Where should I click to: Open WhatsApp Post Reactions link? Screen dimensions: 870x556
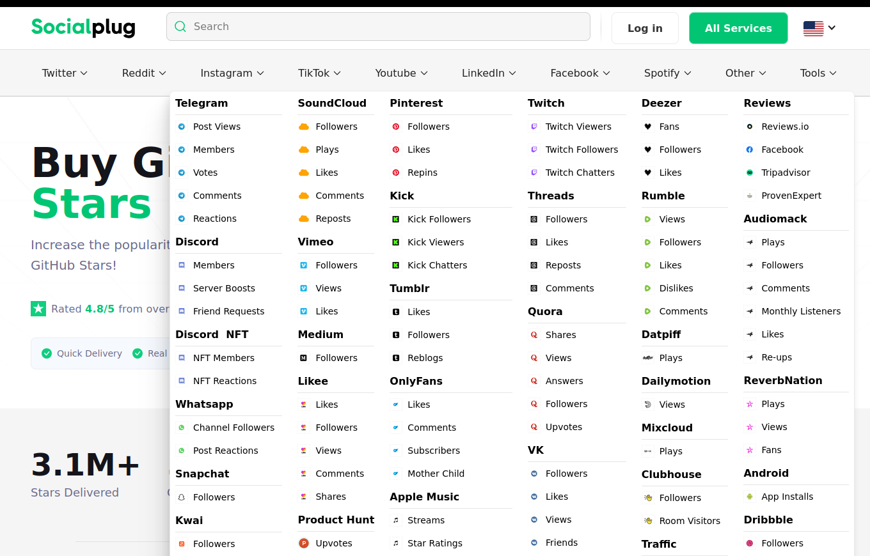click(225, 451)
